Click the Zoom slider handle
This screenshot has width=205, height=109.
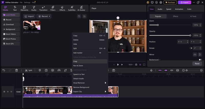click(158, 25)
